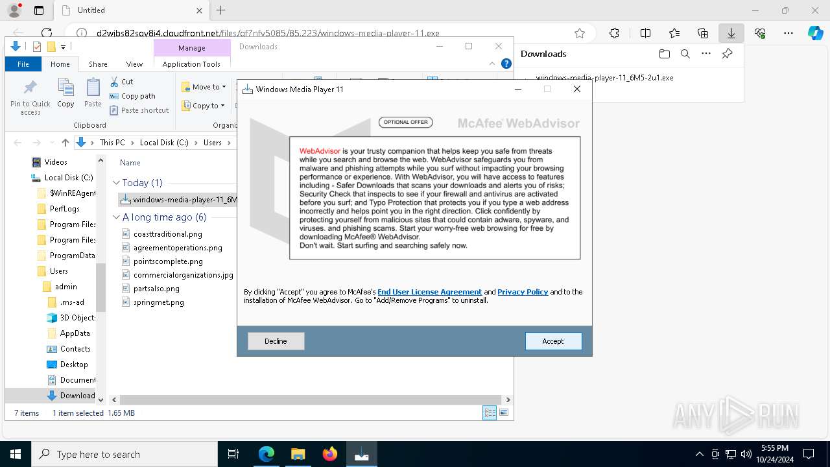This screenshot has height=467, width=830.
Task: Switch to large icons view layout
Action: pos(504,413)
